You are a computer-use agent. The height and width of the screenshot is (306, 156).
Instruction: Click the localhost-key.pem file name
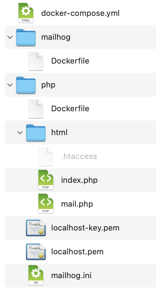pyautogui.click(x=85, y=228)
